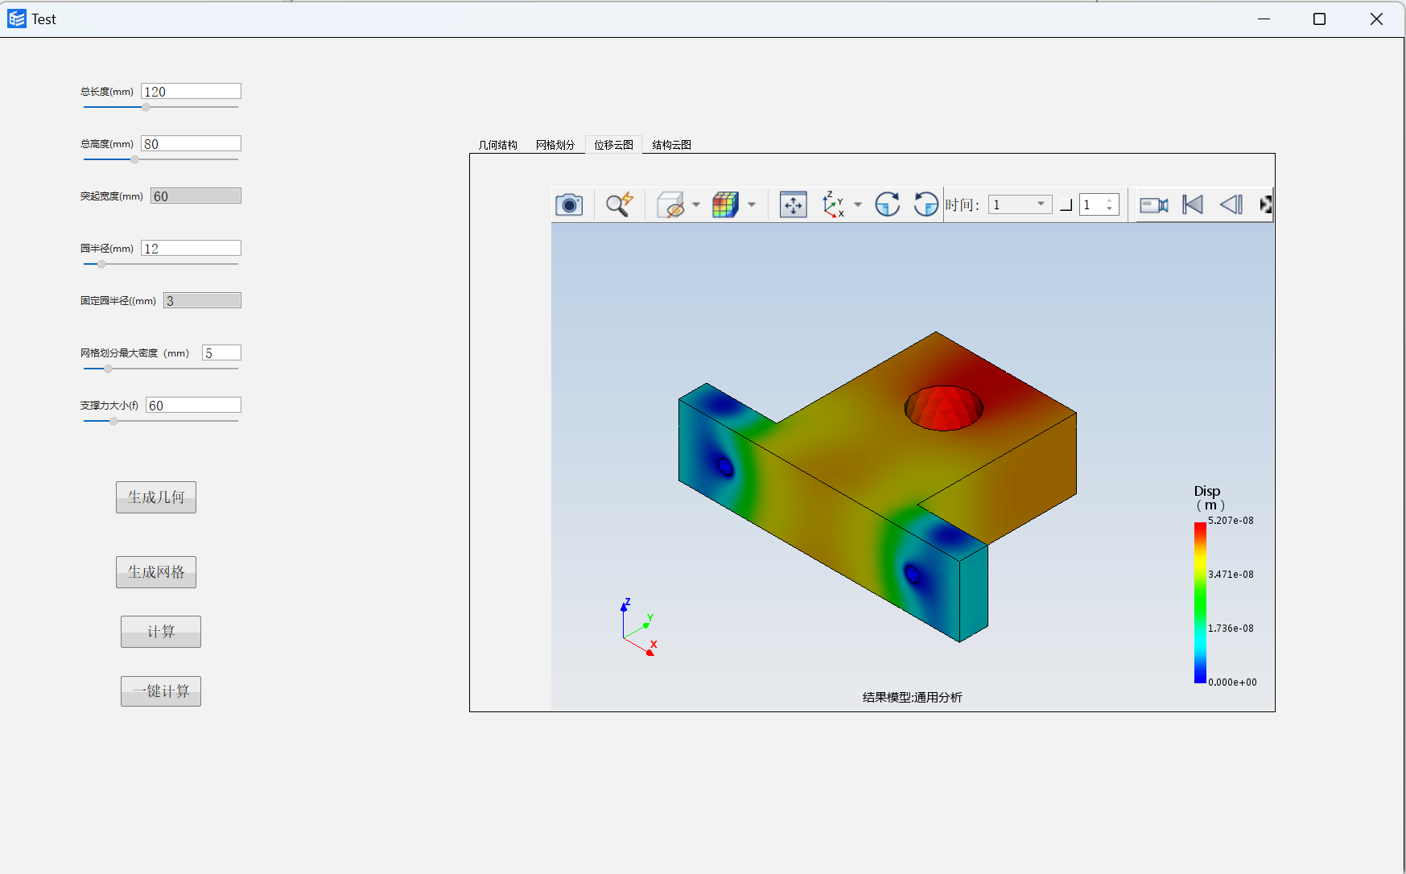
Task: Click the legend value 1.736e-08
Action: click(1231, 629)
